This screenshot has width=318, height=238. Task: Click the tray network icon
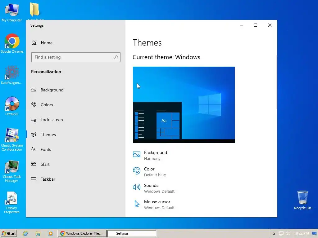click(281, 233)
